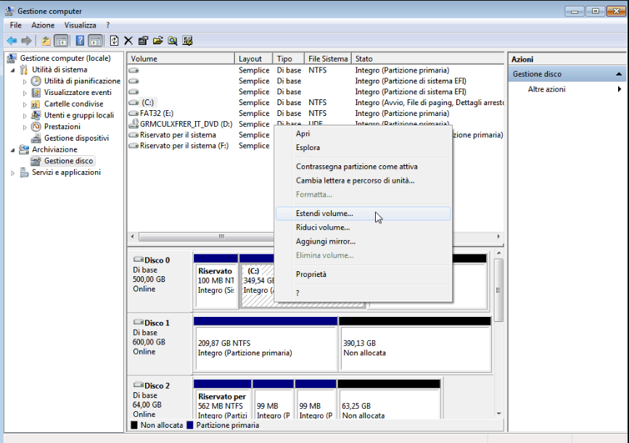Click the magnifying glass toolbar icon

173,41
